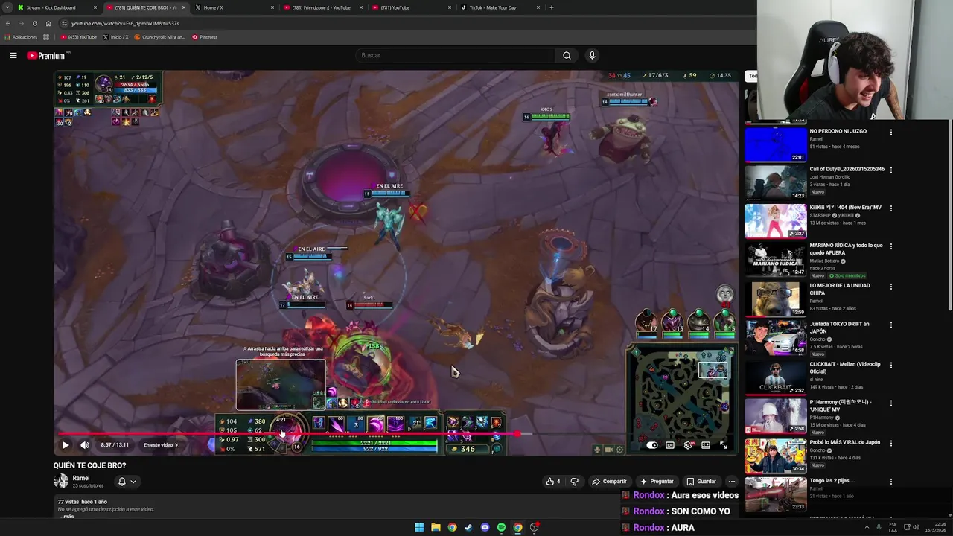The height and width of the screenshot is (536, 953).
Task: Open the Crunchyroll bookmark
Action: pyautogui.click(x=159, y=37)
